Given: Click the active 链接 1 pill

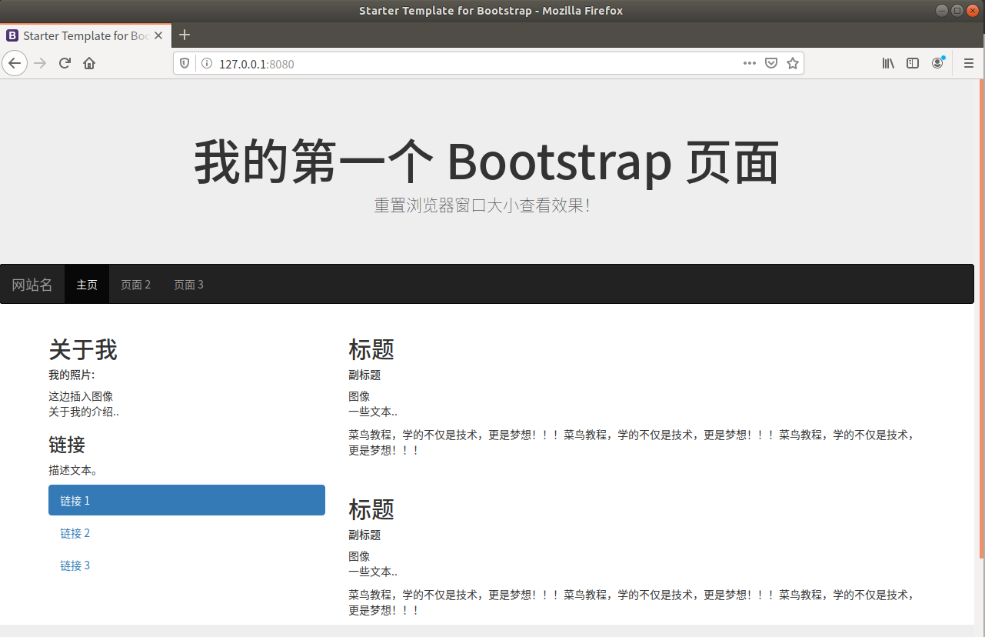Looking at the screenshot, I should [187, 500].
